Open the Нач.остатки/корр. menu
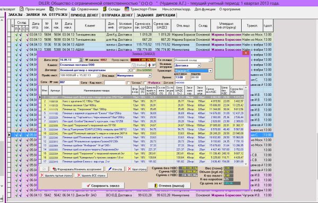The width and height of the screenshot is (318, 203). point(176,9)
